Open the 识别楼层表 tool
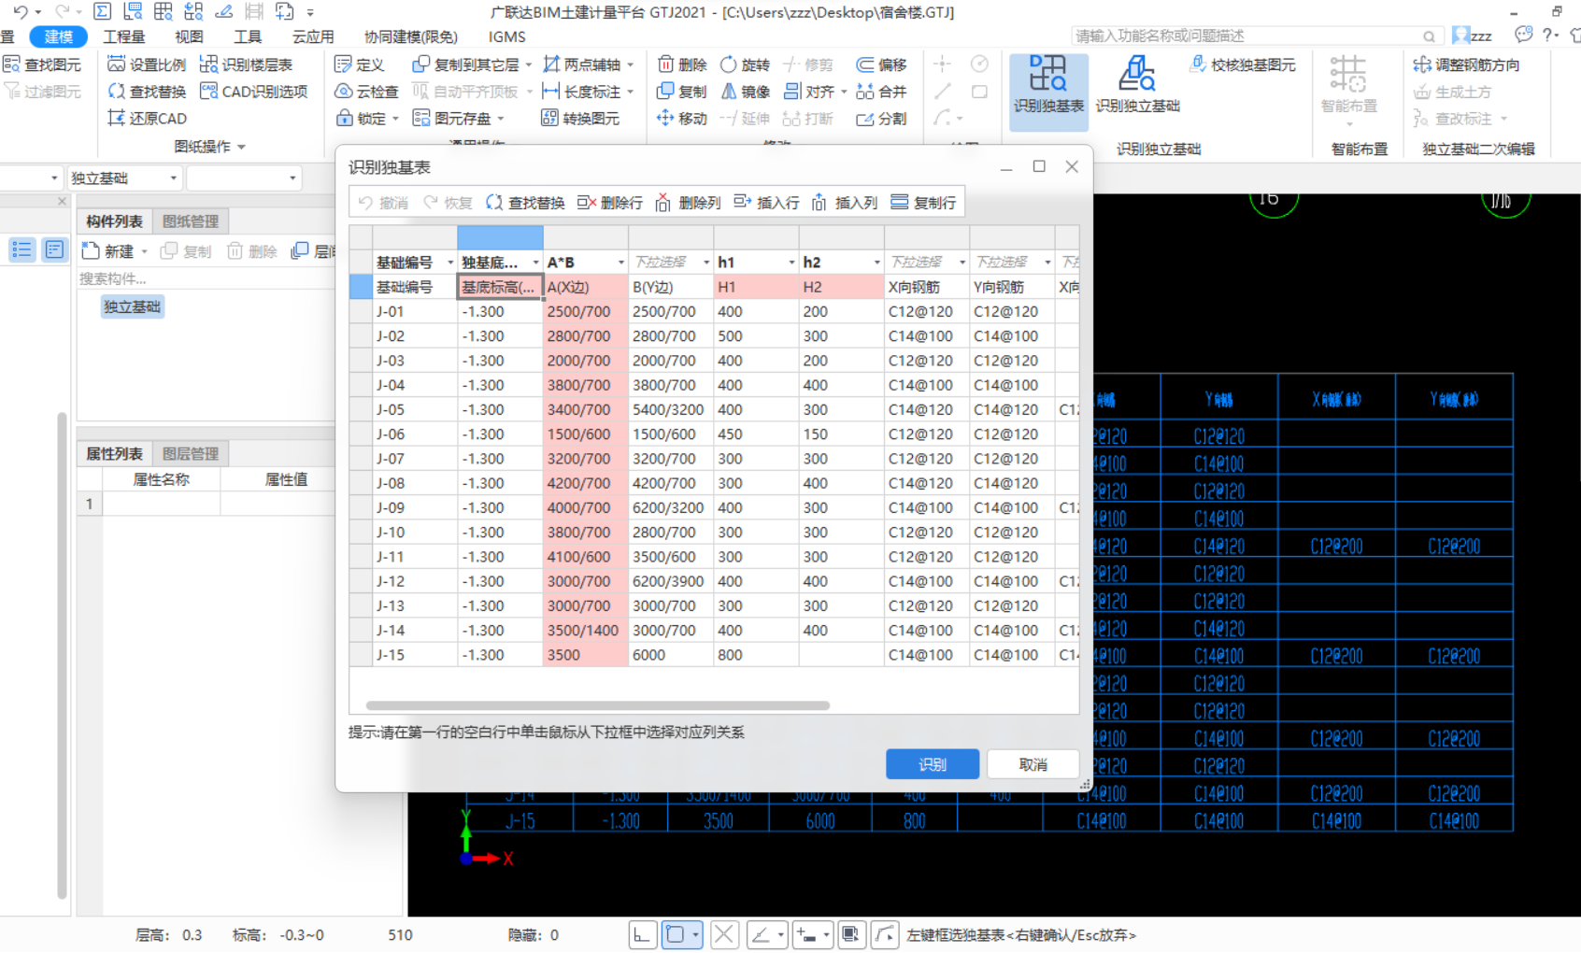This screenshot has height=953, width=1581. coord(247,64)
